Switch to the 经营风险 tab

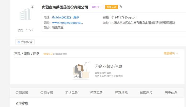click(x=96, y=93)
